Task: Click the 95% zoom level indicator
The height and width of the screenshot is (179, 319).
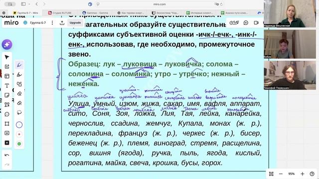Action: 291,174
